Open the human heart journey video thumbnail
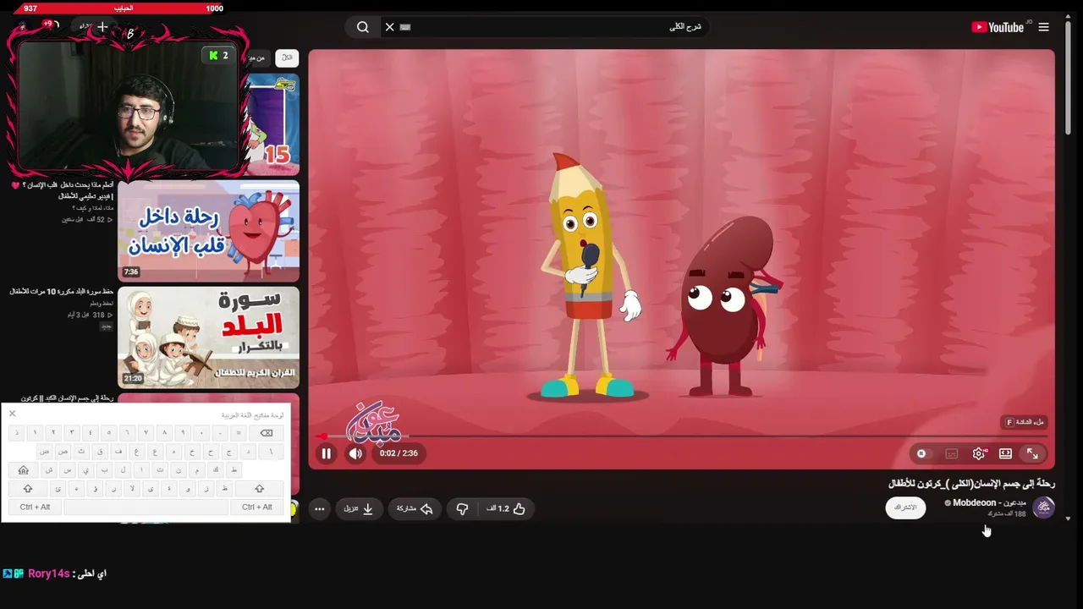 coord(208,231)
